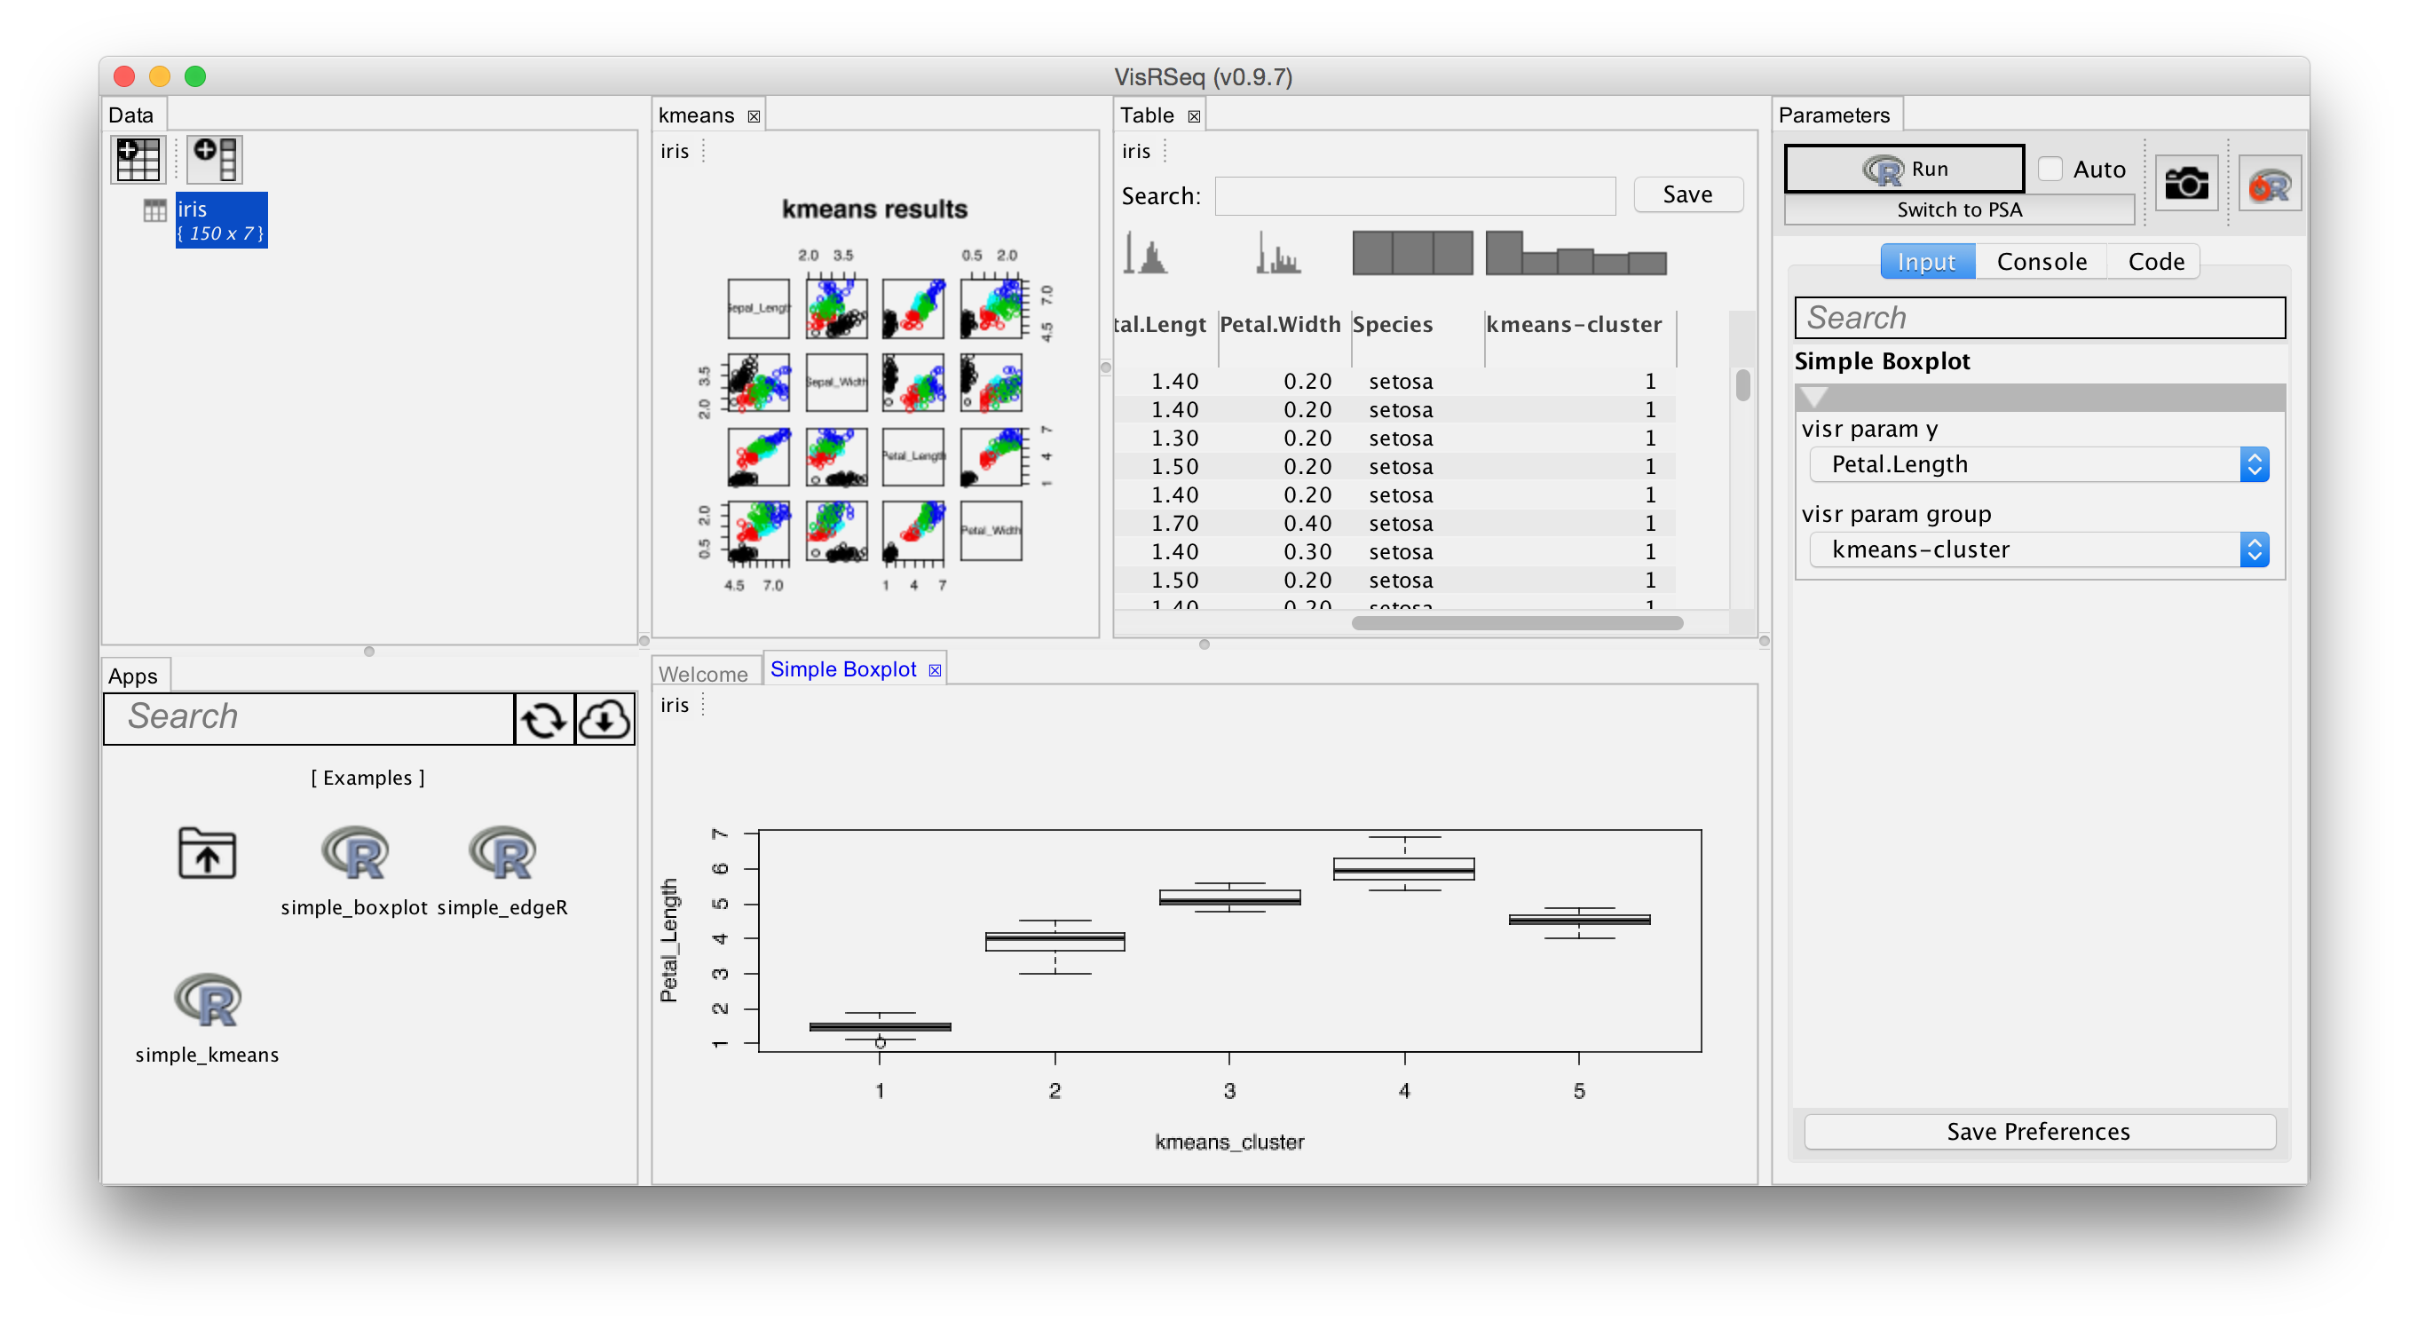
Task: Switch to the Console tab
Action: tap(2042, 262)
